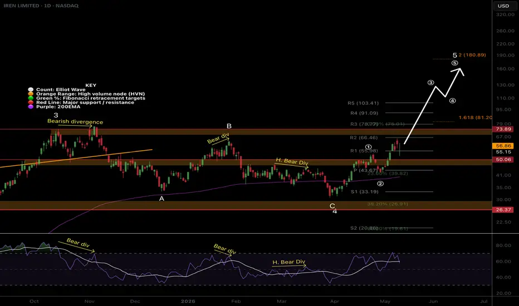Image resolution: width=519 pixels, height=306 pixels.
Task: Click the 2026 year label on time axis
Action: (188, 302)
